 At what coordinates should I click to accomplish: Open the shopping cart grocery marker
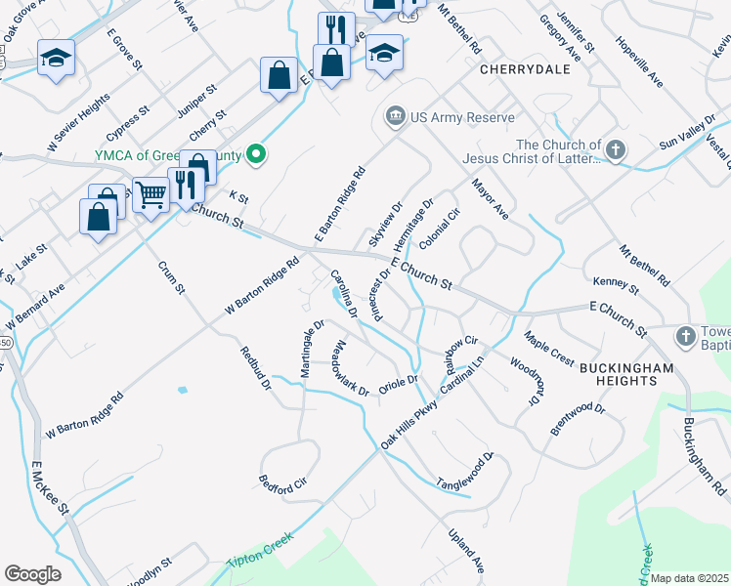(151, 196)
